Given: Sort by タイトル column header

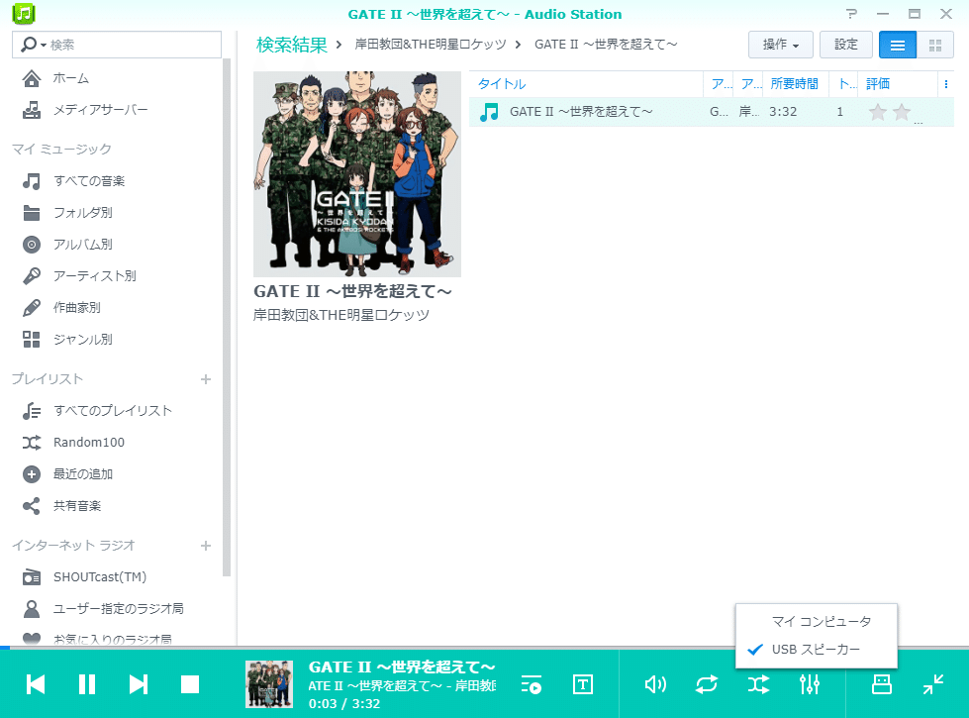Looking at the screenshot, I should (x=586, y=84).
